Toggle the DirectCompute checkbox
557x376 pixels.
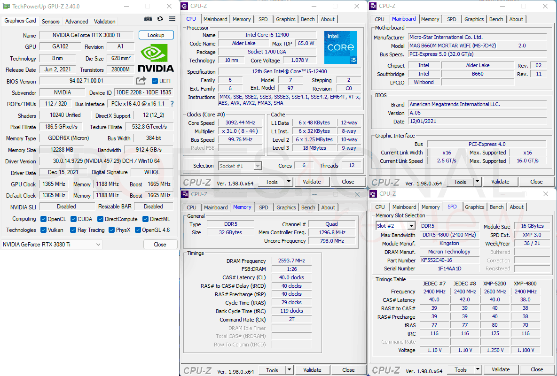[x=101, y=219]
